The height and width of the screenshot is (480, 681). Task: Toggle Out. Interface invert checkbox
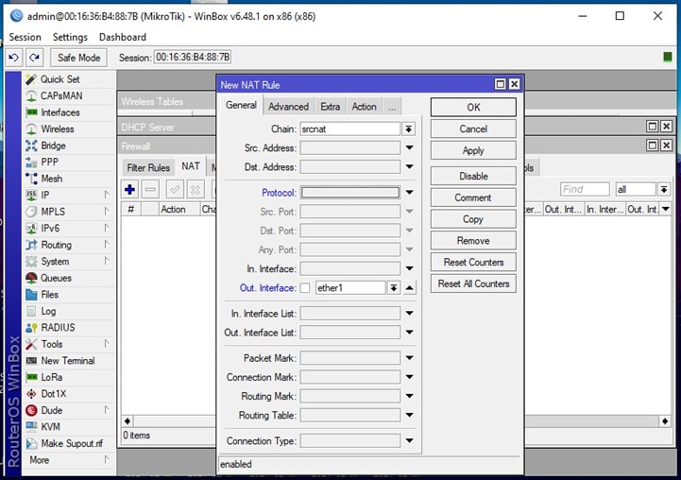(305, 288)
